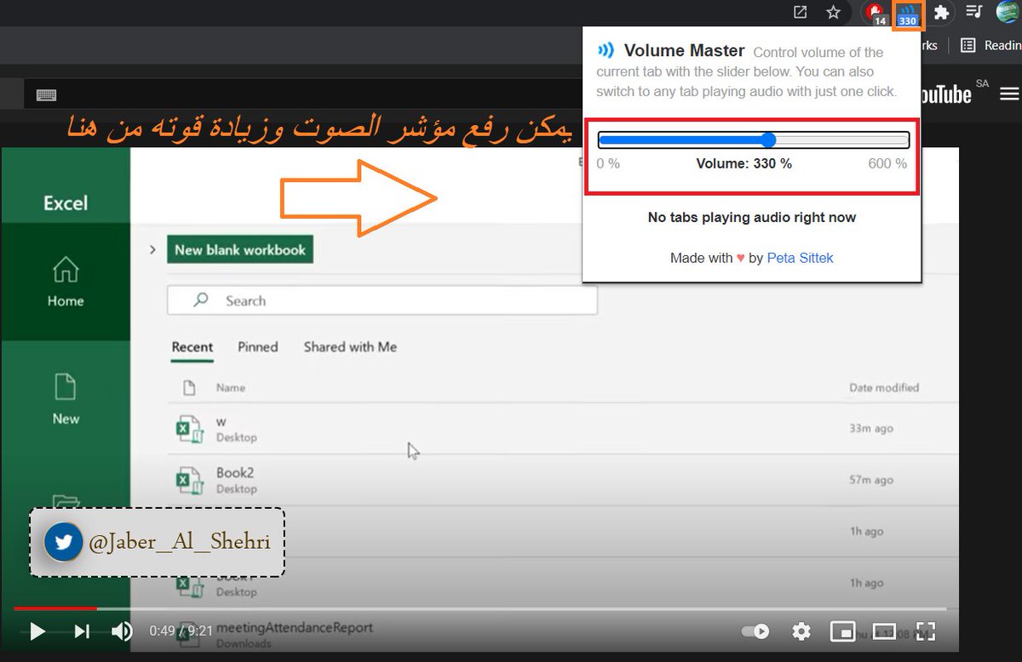Click the Volume: 330 % label
Screen dimensions: 1022x662
click(744, 163)
